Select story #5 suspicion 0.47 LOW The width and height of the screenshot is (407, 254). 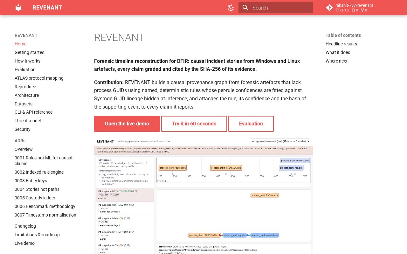[125, 248]
